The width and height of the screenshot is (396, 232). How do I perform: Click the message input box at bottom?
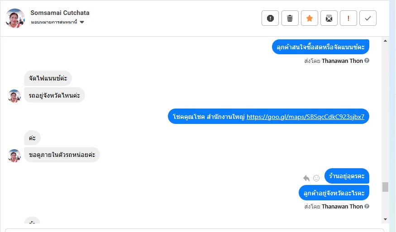click(195, 230)
